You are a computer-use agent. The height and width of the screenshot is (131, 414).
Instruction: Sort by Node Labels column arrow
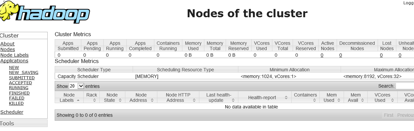(78, 100)
